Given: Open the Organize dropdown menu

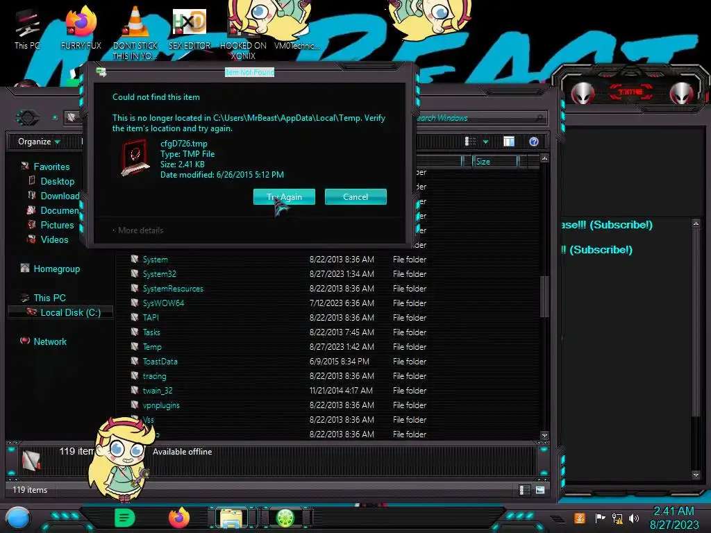Looking at the screenshot, I should (x=39, y=142).
